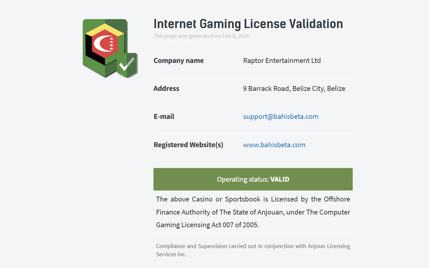Click the Registered Website(s) label
Screen dimensions: 429x268
click(x=188, y=145)
